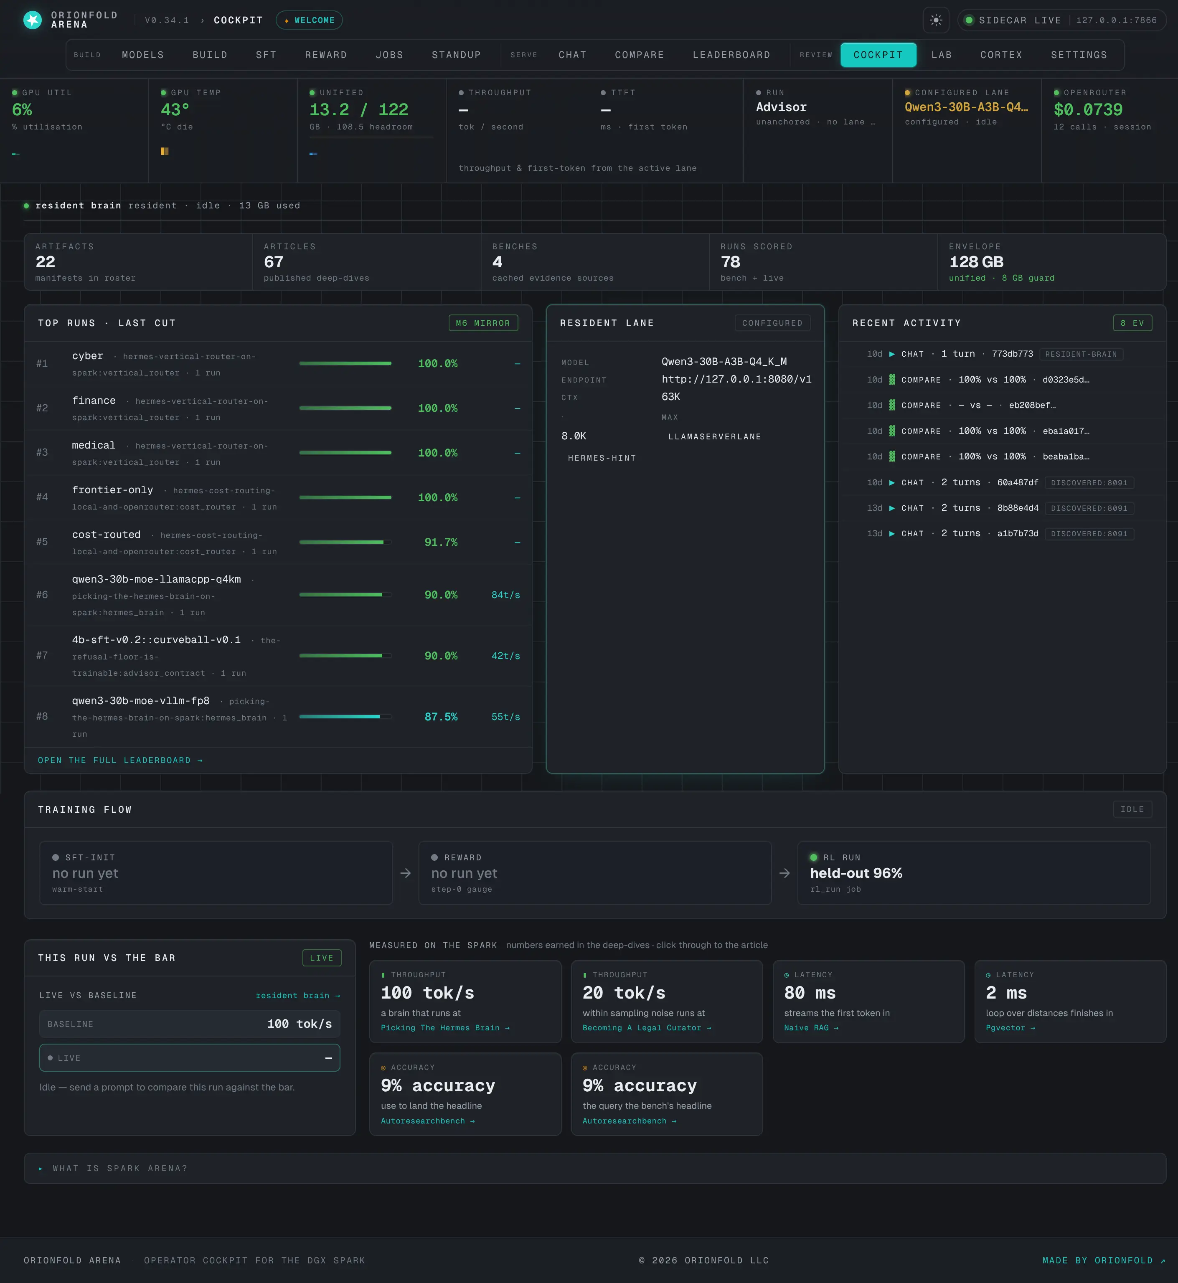Follow the resident brain link
Image resolution: width=1178 pixels, height=1283 pixels.
tap(298, 996)
